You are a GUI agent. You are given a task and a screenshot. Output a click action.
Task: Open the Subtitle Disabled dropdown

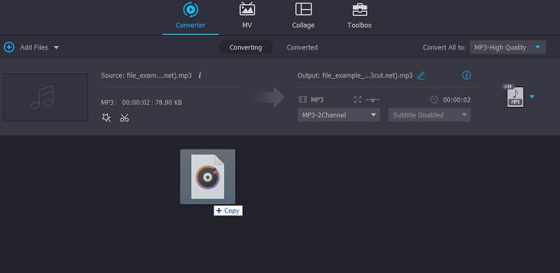tap(430, 115)
